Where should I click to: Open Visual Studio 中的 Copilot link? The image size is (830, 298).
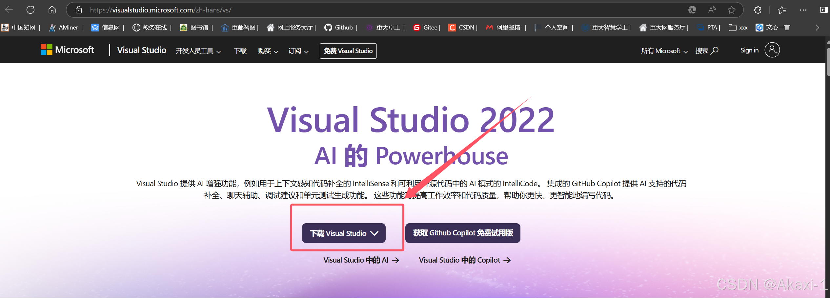tap(465, 260)
